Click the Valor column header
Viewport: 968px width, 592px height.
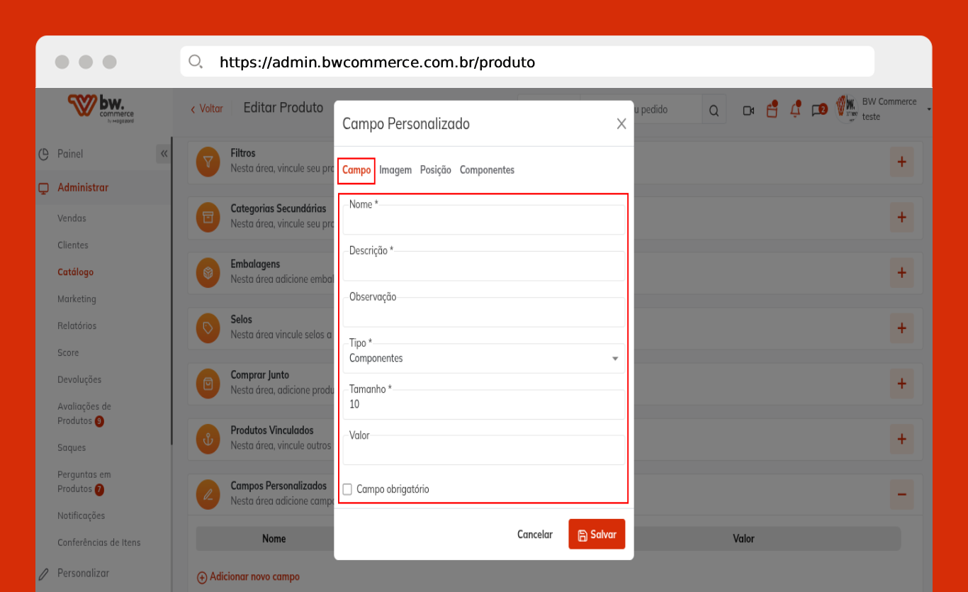click(743, 539)
